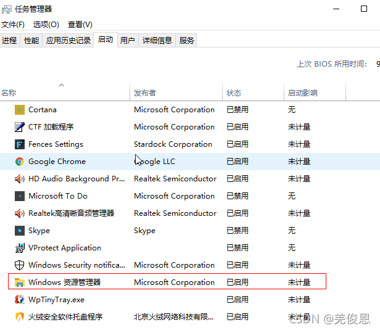Click the HD Audio Background speaker icon

pos(20,179)
